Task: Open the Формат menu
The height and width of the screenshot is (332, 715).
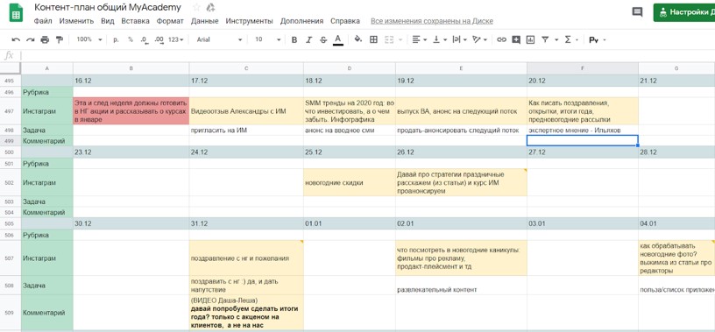Action: [170, 21]
